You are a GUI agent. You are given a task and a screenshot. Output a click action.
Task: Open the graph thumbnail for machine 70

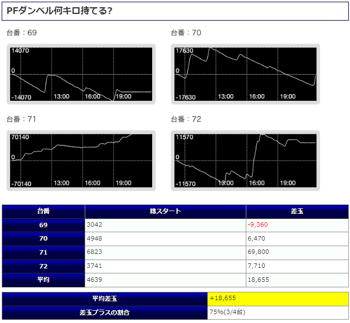(x=245, y=74)
